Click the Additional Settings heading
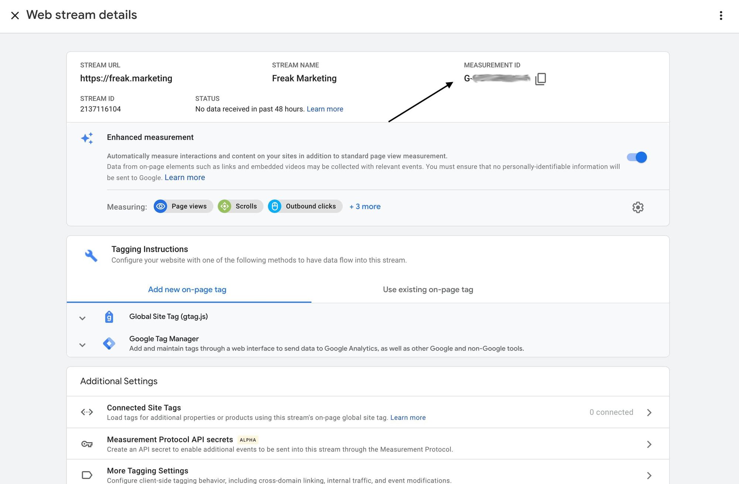This screenshot has width=739, height=484. click(119, 381)
